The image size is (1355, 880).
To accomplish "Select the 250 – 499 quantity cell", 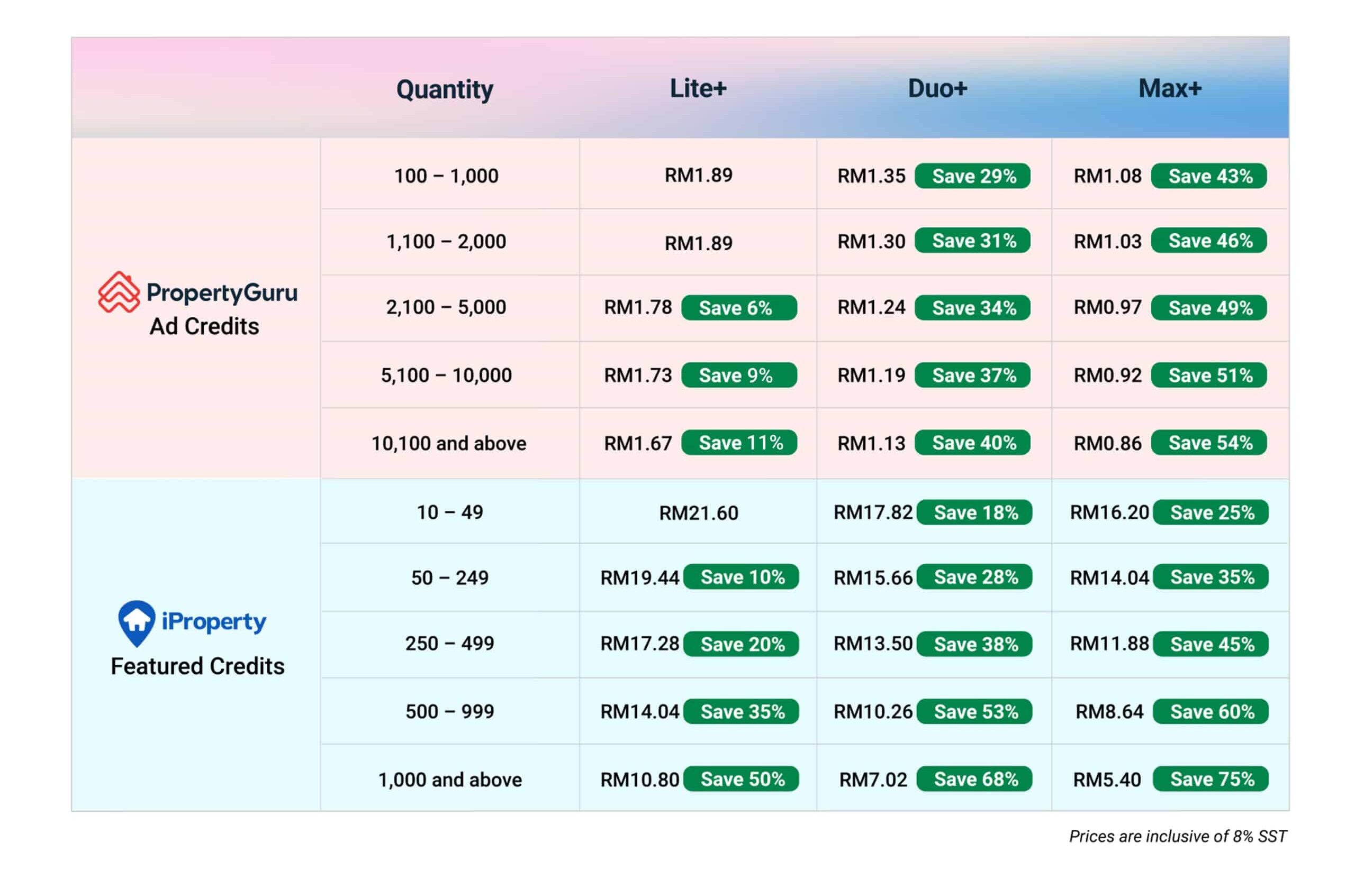I will click(450, 644).
